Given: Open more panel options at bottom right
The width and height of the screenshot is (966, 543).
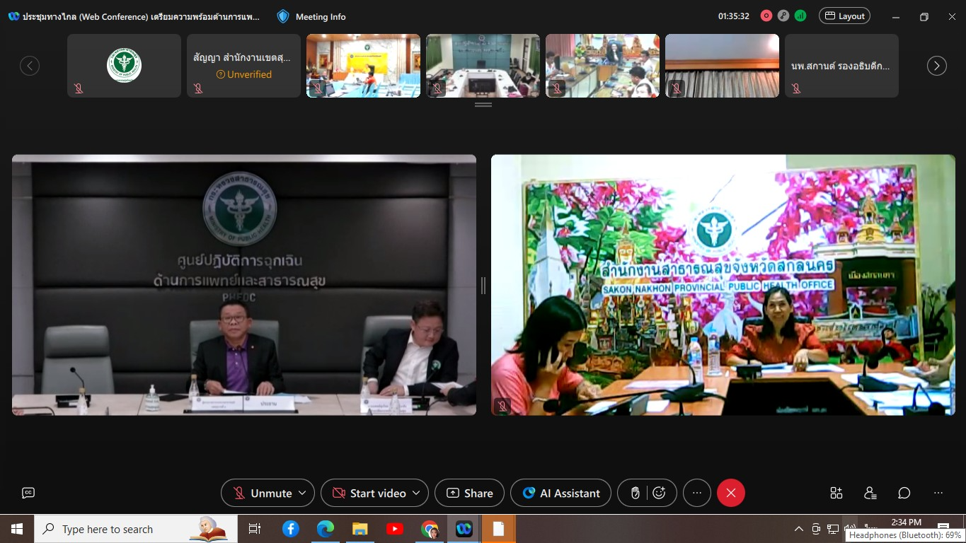Looking at the screenshot, I should pyautogui.click(x=938, y=493).
